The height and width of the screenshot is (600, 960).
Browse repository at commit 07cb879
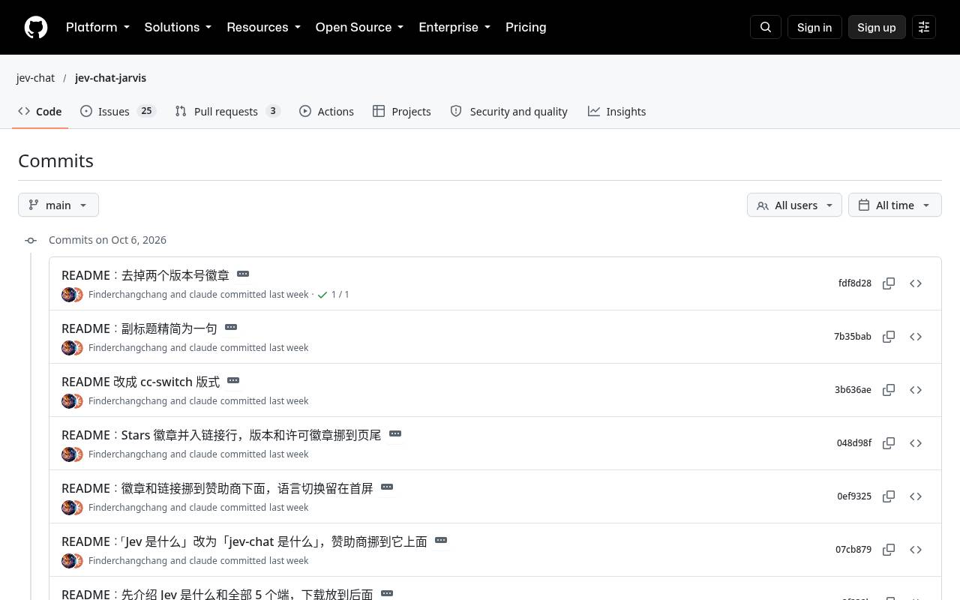[916, 550]
